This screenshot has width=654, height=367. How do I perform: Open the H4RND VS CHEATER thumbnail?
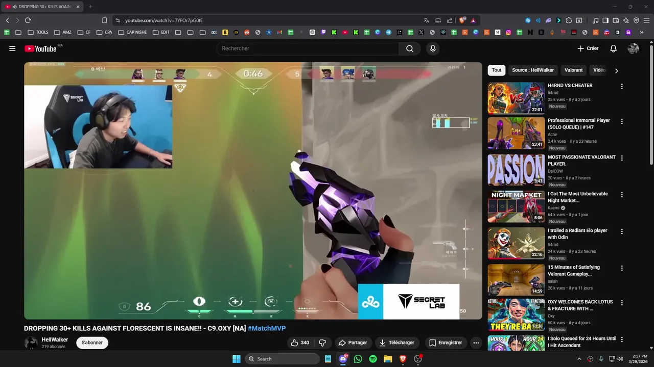point(516,98)
